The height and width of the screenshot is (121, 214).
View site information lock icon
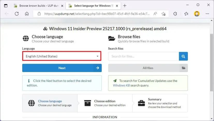pyautogui.click(x=39, y=14)
